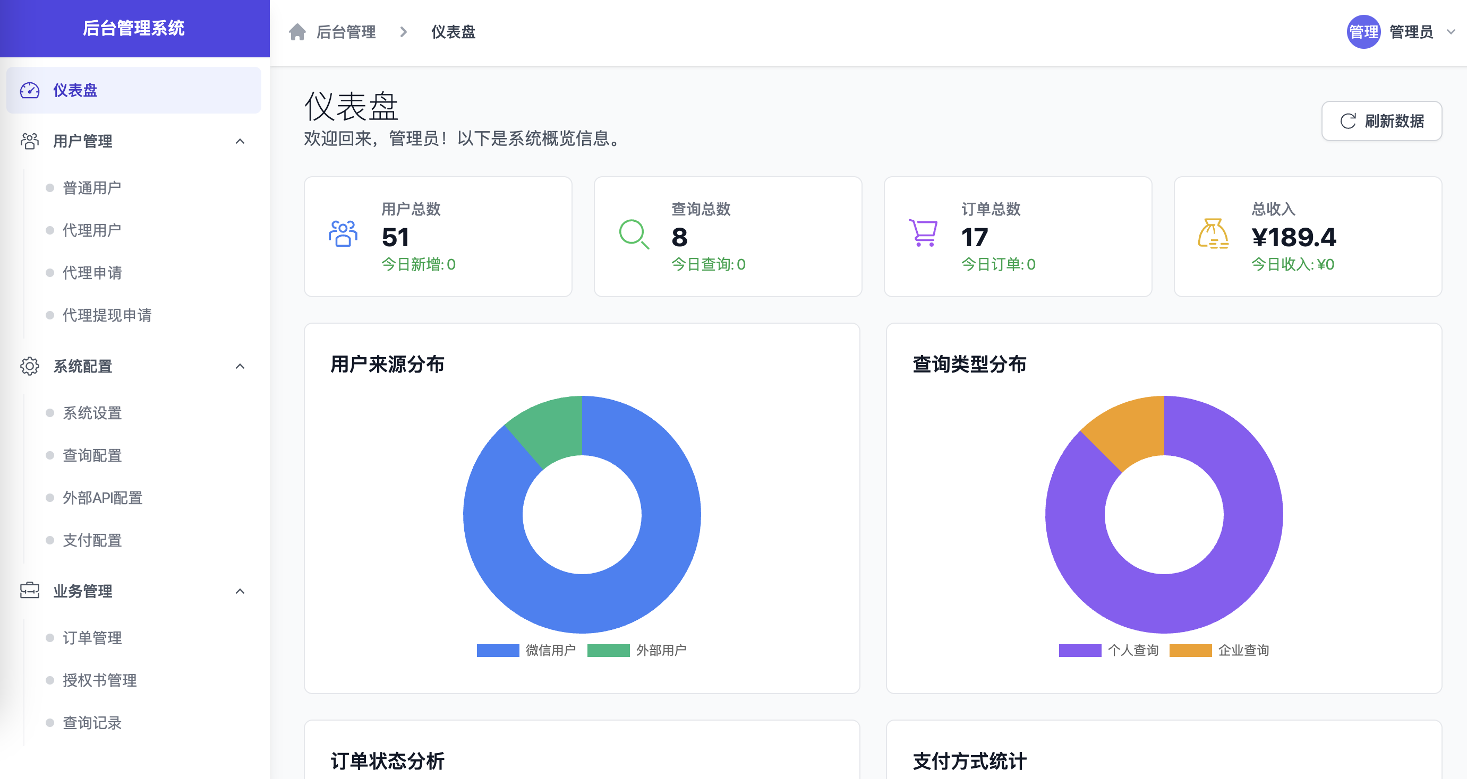Open 查询记录 menu item

[x=92, y=723]
